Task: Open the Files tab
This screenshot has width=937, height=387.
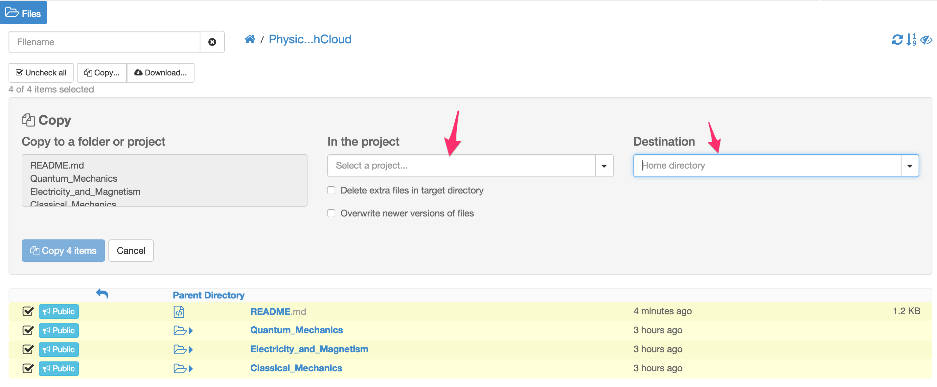Action: tap(24, 13)
